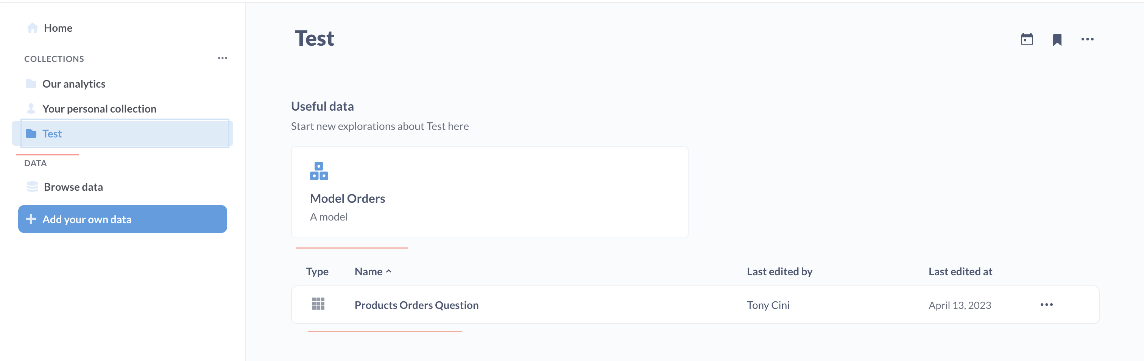The width and height of the screenshot is (1144, 361).
Task: Click the Home icon in the sidebar
Action: coord(31,28)
